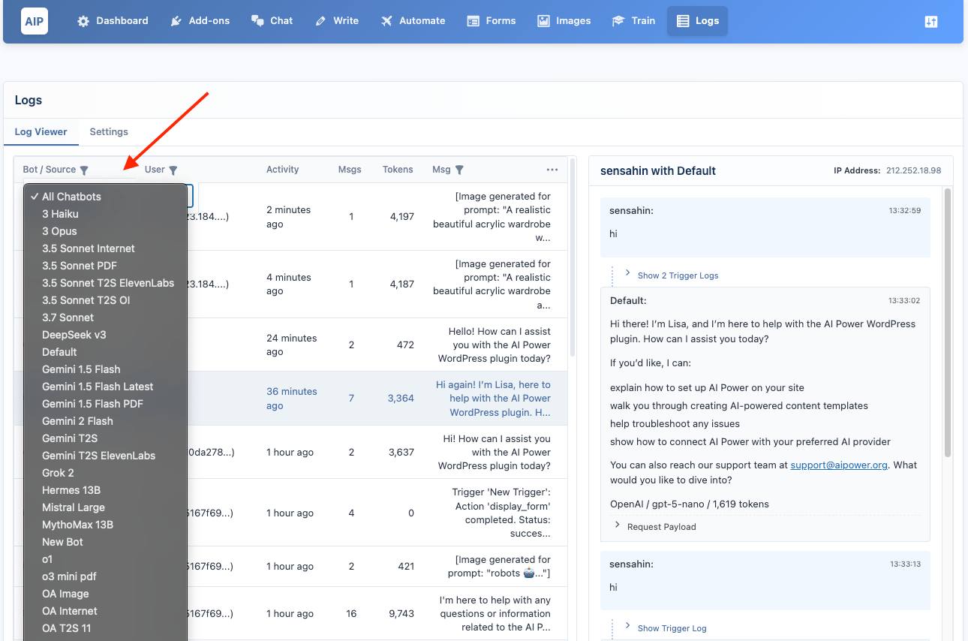Click the Dashboard gear icon
Image resolution: width=968 pixels, height=641 pixels.
click(x=83, y=21)
